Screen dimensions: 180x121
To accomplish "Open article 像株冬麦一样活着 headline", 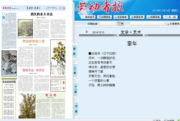I will click(33, 70).
